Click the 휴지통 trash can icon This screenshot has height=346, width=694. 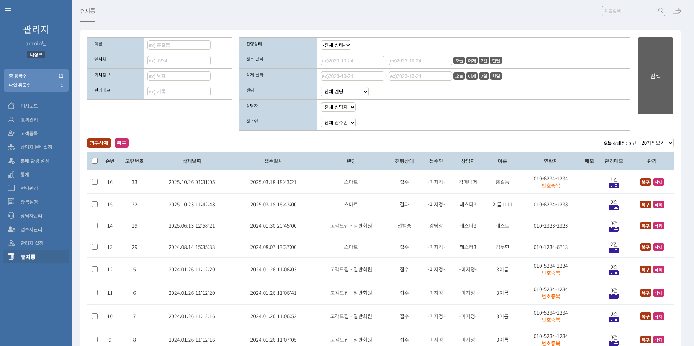(x=11, y=257)
